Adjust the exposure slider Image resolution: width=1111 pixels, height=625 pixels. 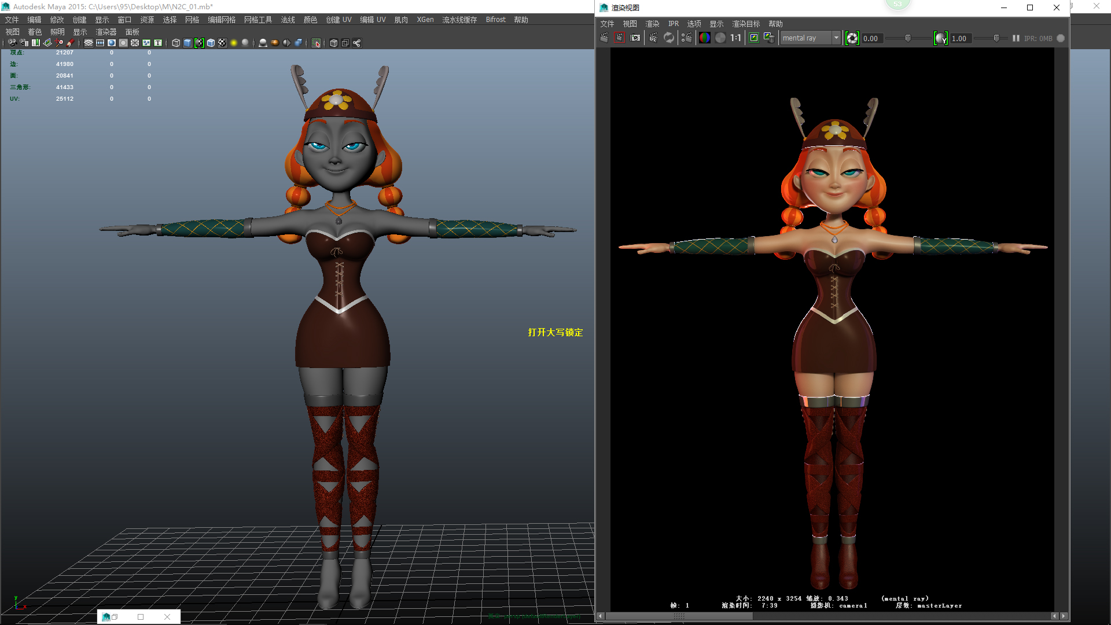[908, 38]
